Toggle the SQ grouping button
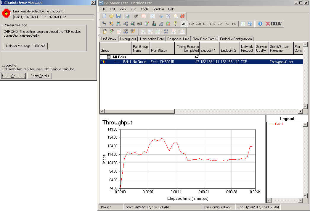The image size is (310, 211). pos(220,24)
